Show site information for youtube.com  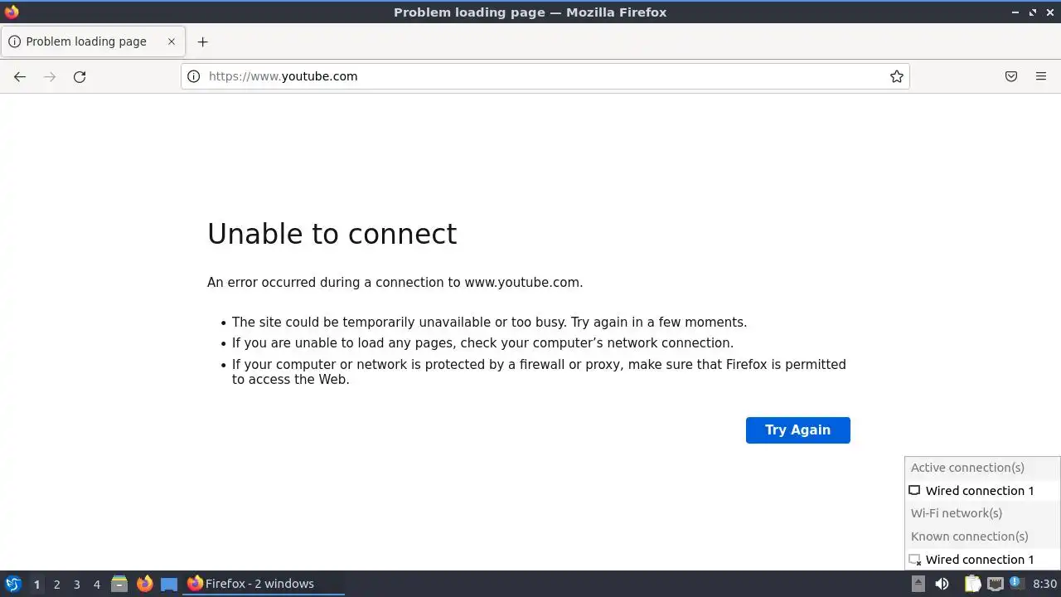click(193, 76)
